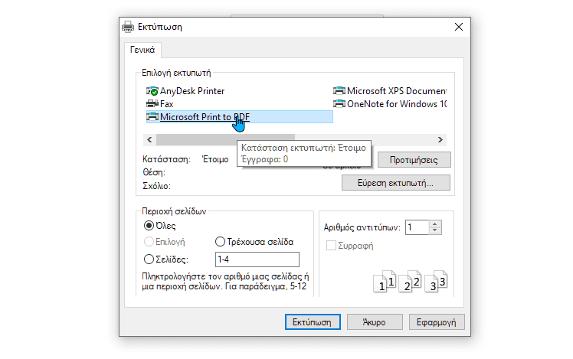The height and width of the screenshot is (359, 573).
Task: Open the Προτιμήσεις button
Action: click(414, 160)
